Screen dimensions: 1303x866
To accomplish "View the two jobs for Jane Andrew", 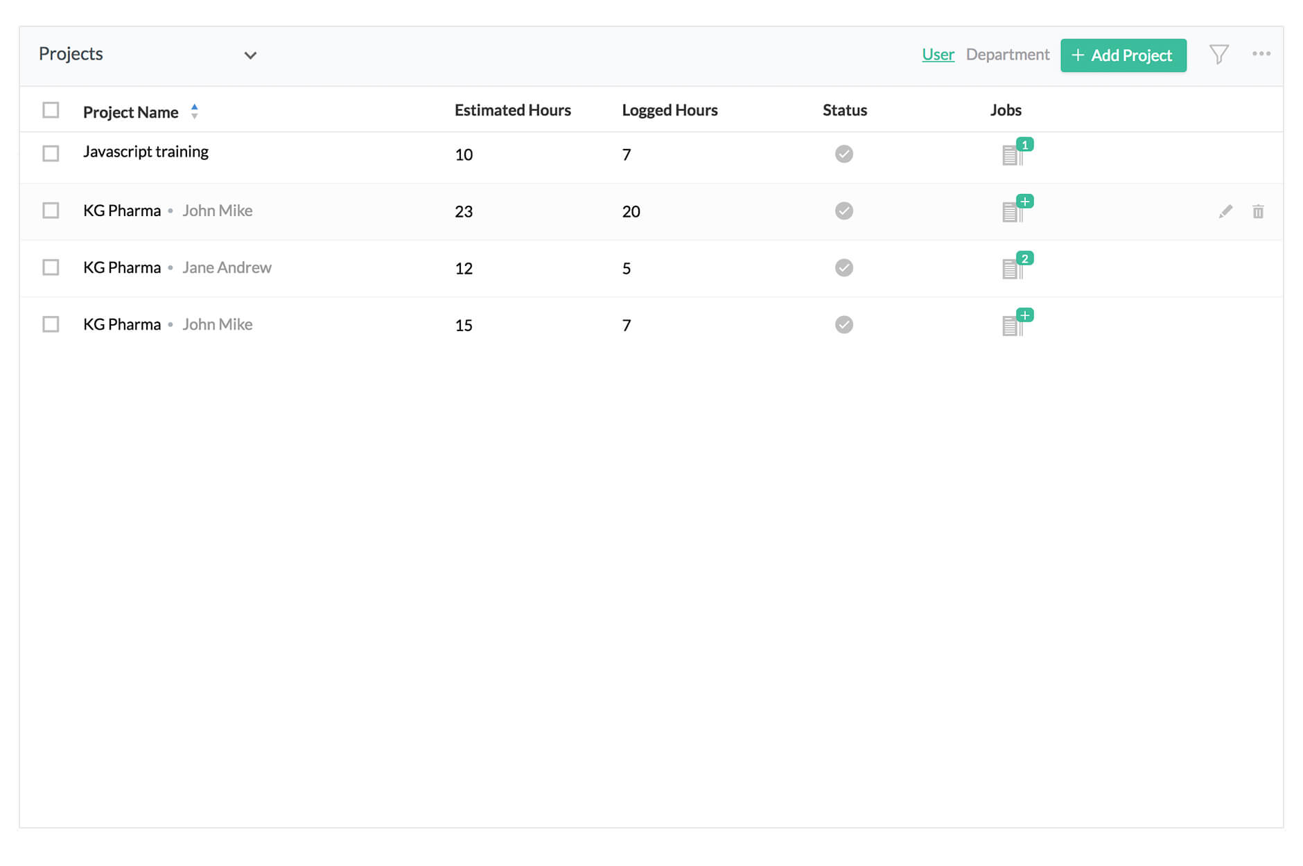I will pos(1015,267).
